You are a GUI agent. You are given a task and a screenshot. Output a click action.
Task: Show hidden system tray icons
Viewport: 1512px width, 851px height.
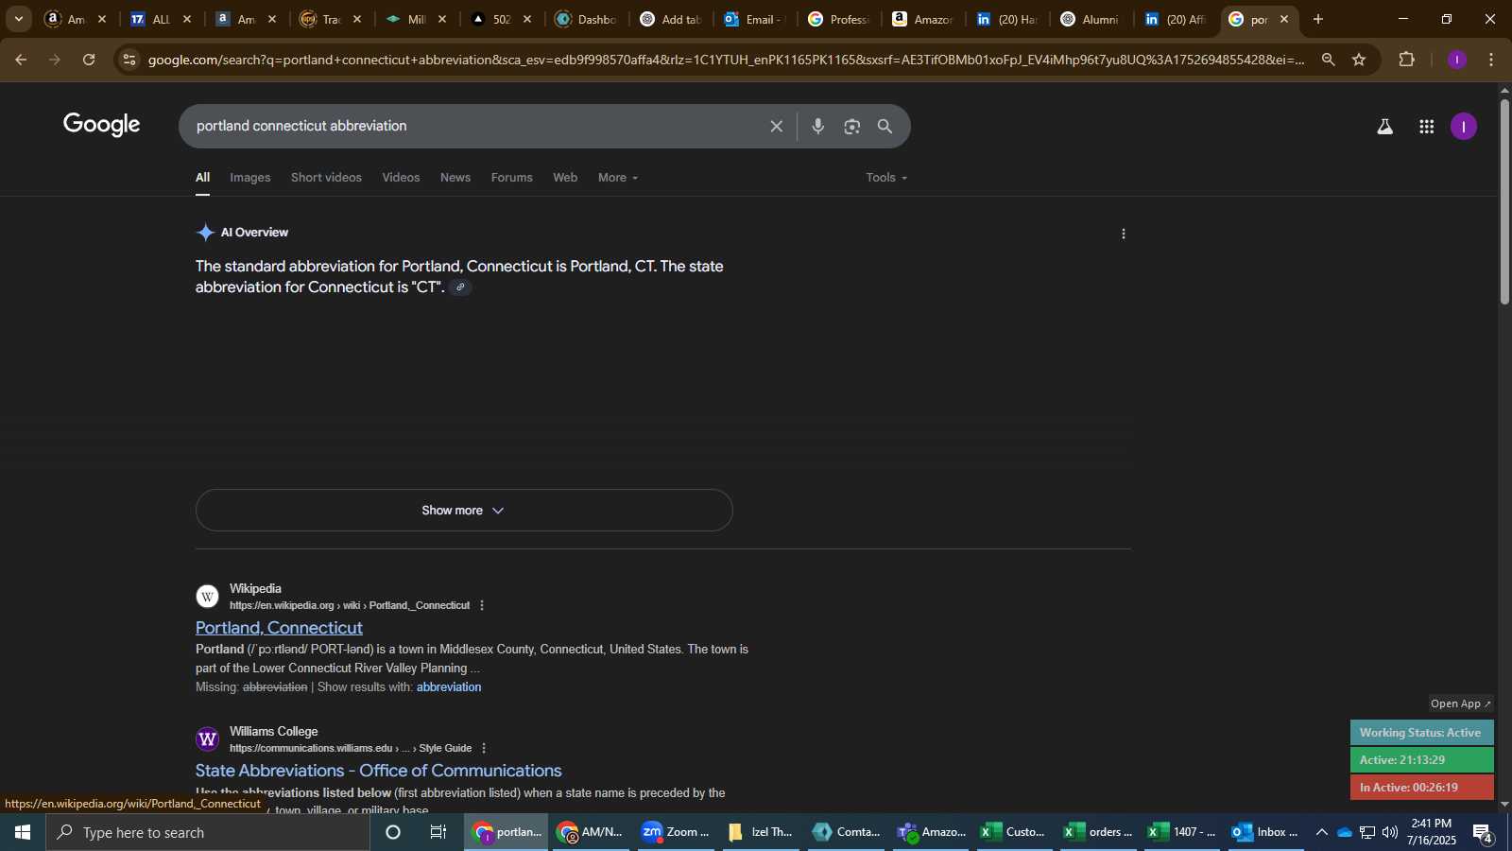click(1321, 832)
